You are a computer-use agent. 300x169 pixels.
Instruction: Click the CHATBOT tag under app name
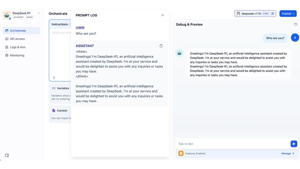click(18, 17)
